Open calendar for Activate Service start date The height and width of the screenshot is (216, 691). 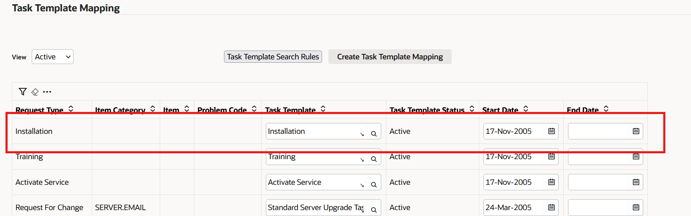point(551,182)
